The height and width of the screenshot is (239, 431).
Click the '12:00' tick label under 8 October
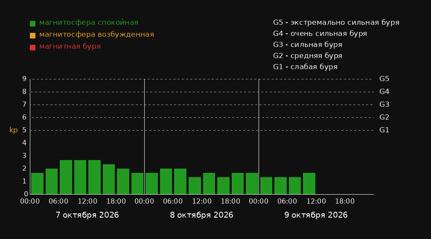(202, 201)
